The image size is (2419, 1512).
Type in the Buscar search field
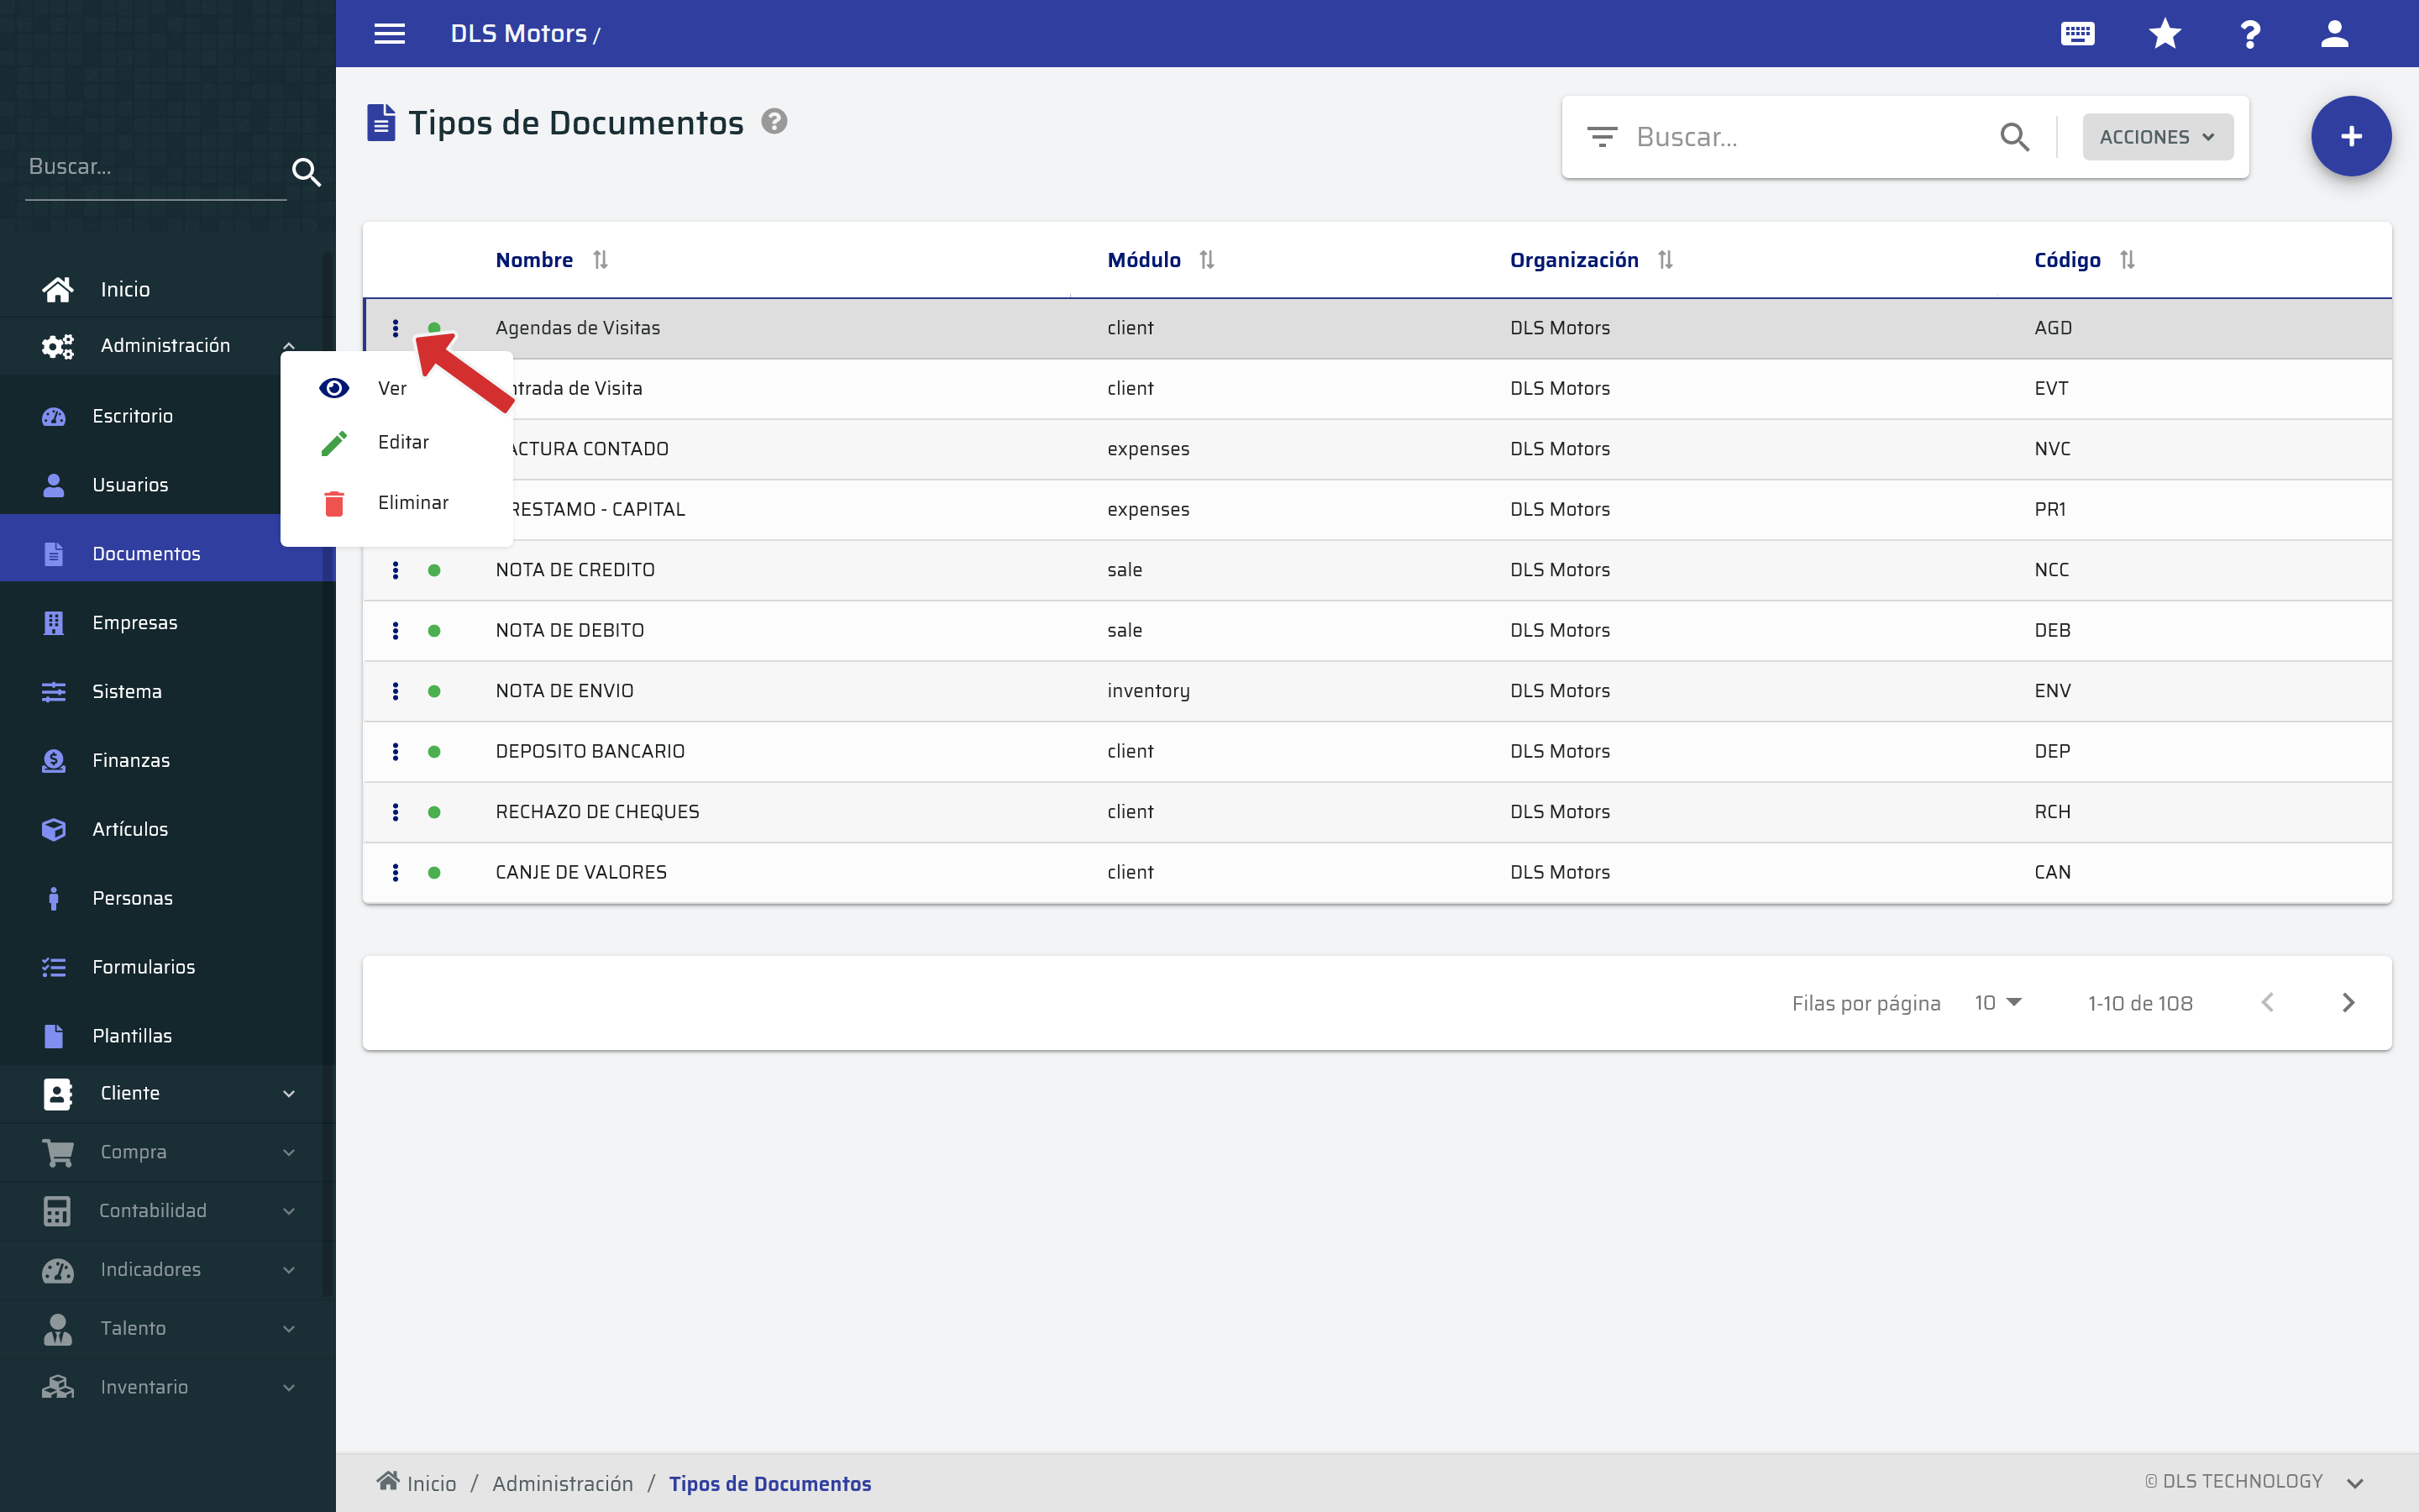coord(1789,136)
